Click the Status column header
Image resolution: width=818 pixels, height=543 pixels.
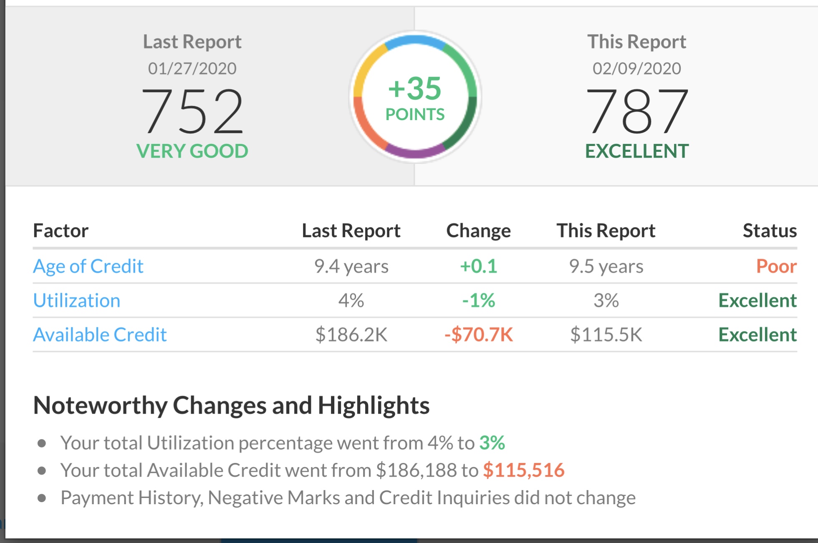click(770, 231)
